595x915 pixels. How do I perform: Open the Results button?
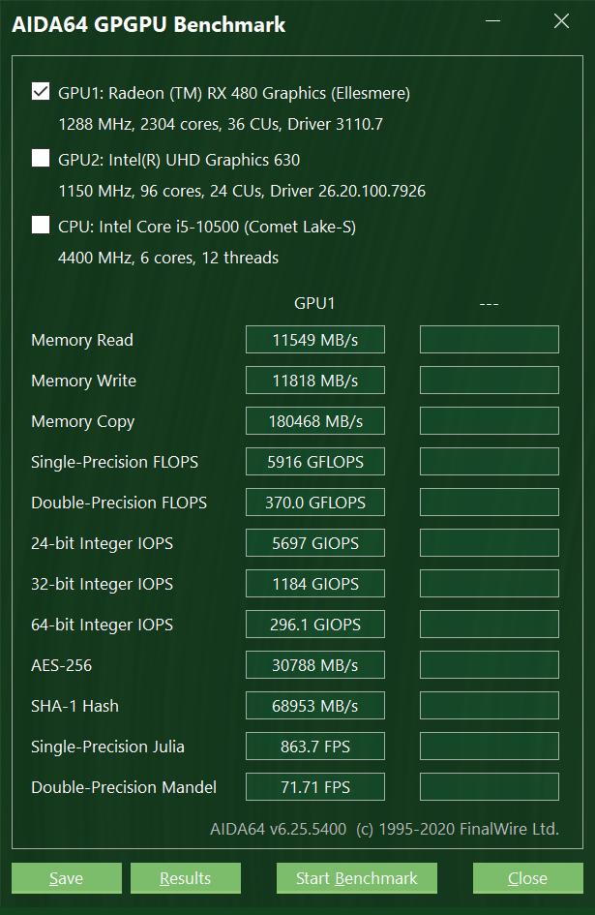tap(185, 878)
